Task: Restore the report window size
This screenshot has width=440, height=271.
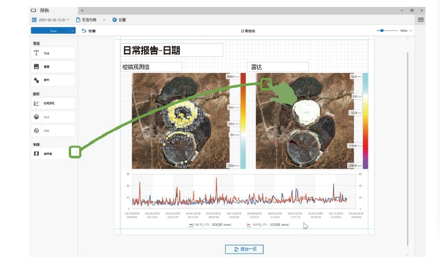Action: pos(412,10)
